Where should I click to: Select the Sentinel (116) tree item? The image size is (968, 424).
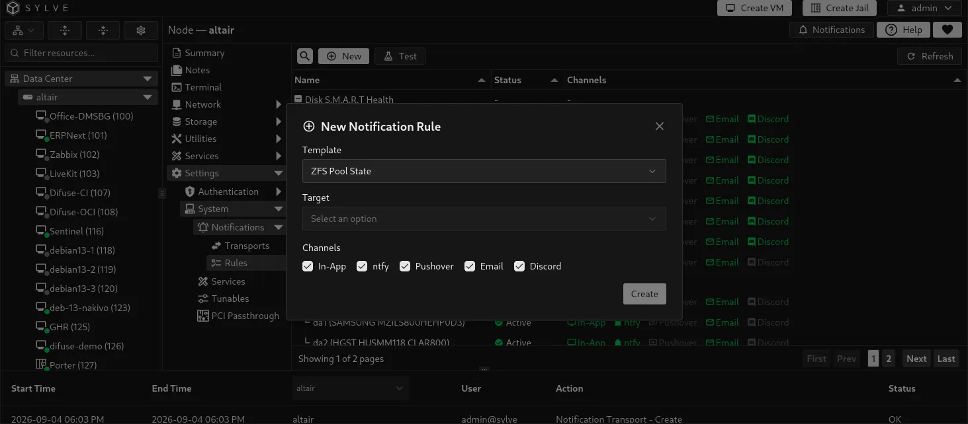(76, 231)
